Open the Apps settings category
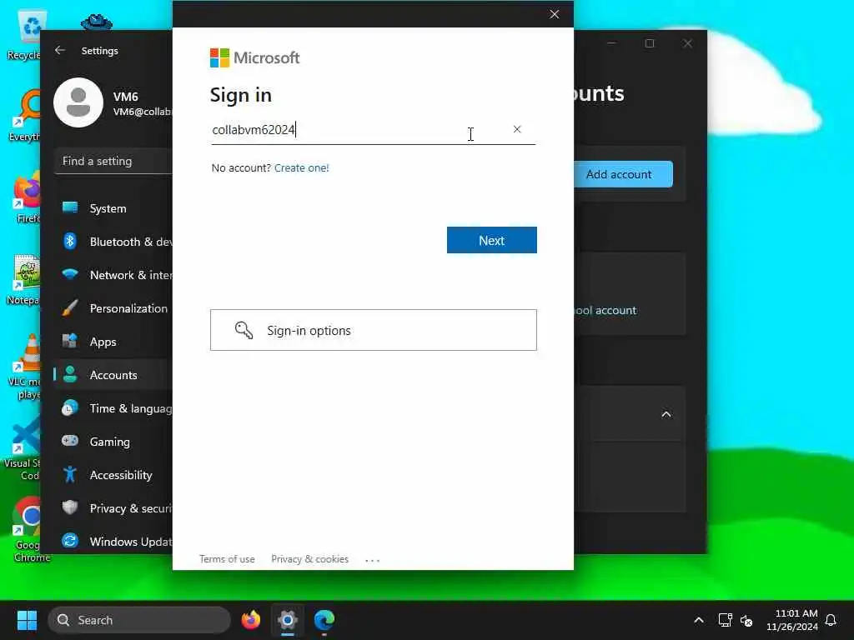Image resolution: width=854 pixels, height=640 pixels. (x=113, y=341)
